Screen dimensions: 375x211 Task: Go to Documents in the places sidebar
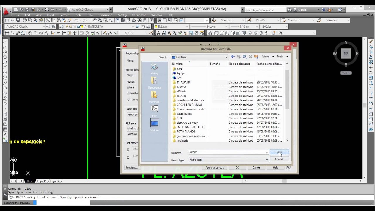[154, 83]
